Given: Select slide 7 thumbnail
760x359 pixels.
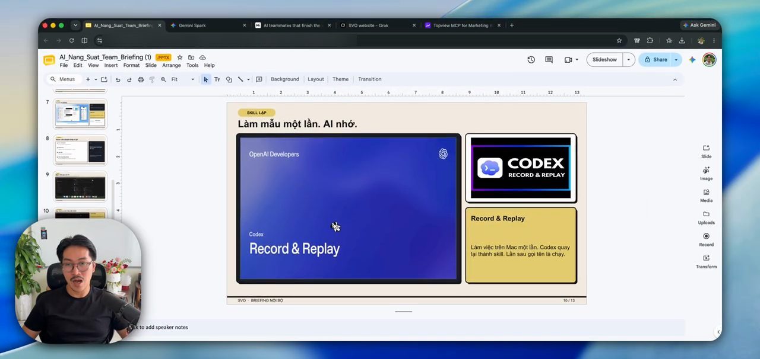Looking at the screenshot, I should [80, 114].
